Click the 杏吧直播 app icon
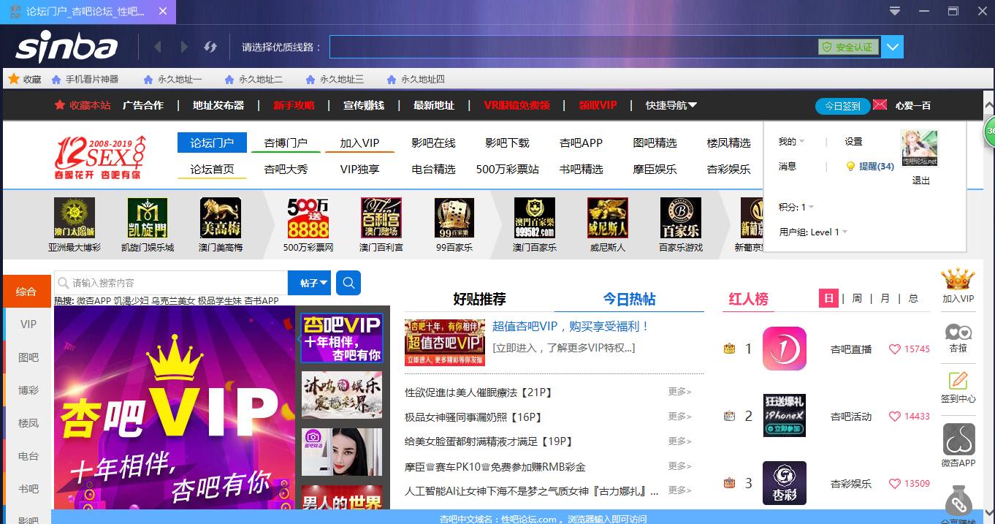 click(784, 349)
